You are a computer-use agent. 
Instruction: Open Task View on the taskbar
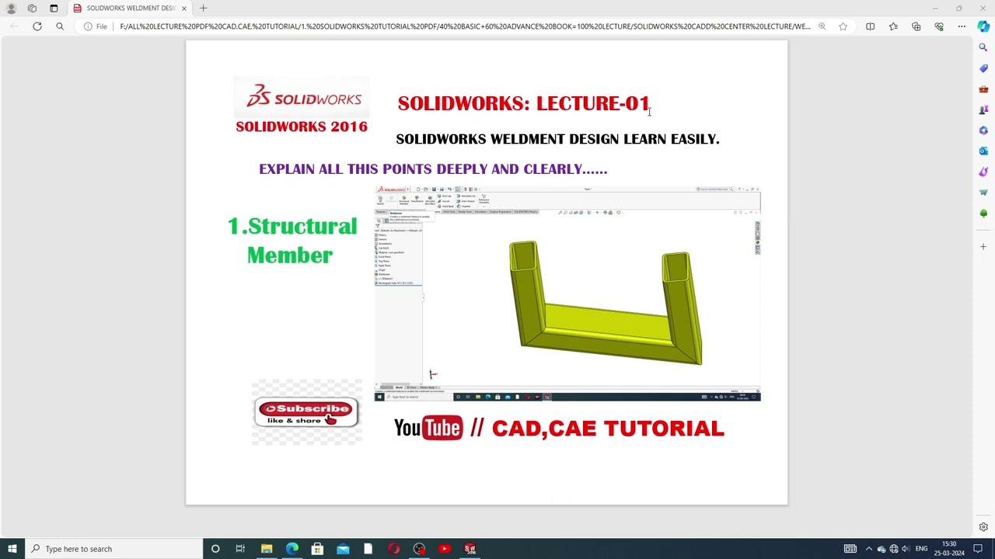coord(240,549)
